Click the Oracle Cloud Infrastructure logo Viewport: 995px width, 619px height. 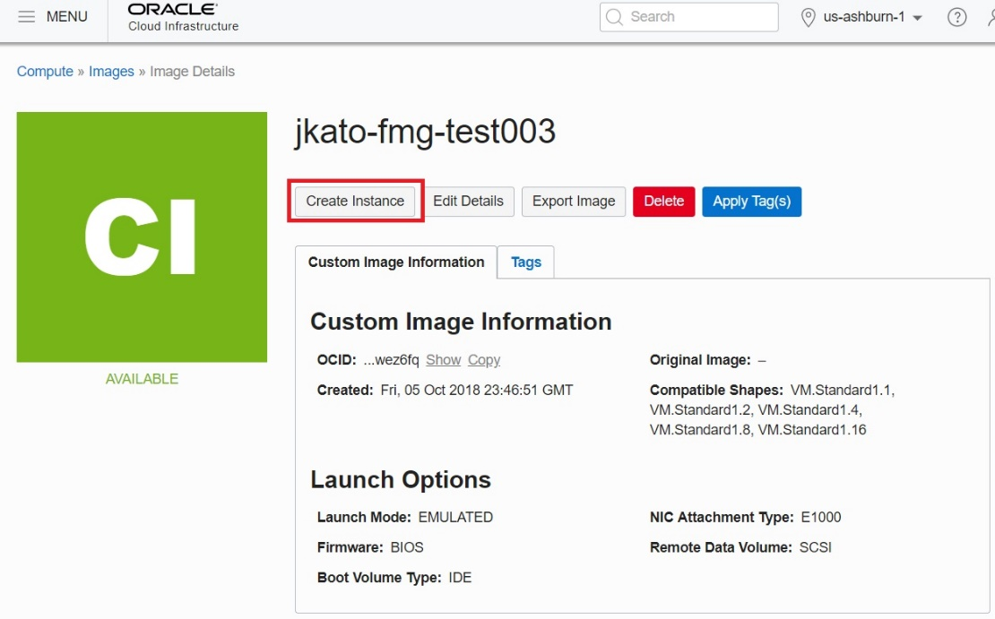point(183,17)
